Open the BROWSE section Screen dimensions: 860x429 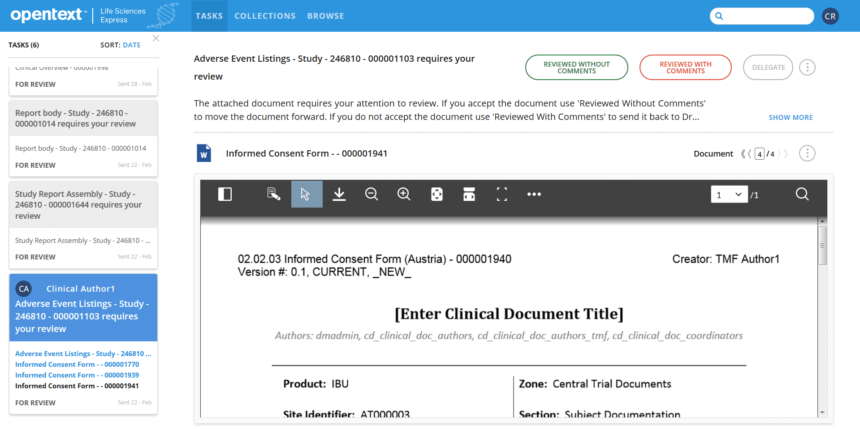[325, 16]
